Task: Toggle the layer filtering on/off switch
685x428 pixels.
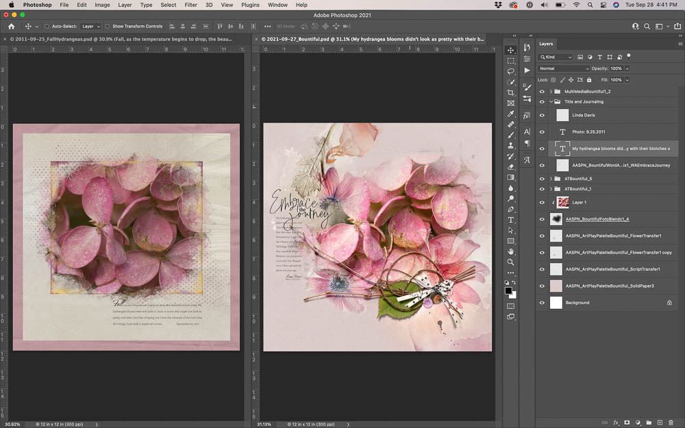Action: [629, 56]
